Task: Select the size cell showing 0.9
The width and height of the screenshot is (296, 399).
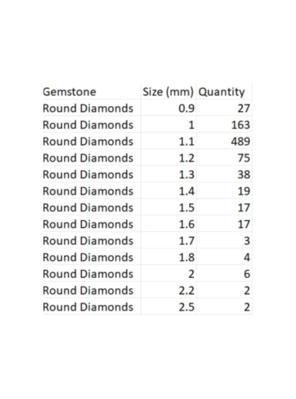Action: pyautogui.click(x=186, y=108)
